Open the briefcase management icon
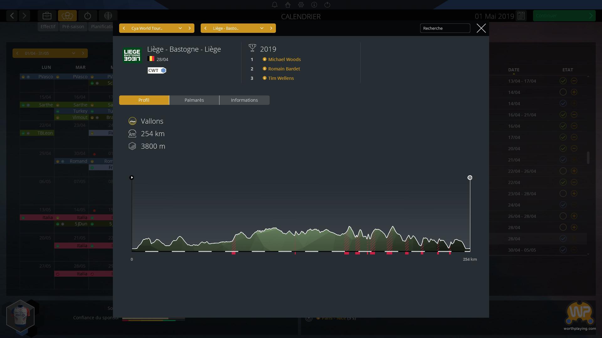602x338 pixels. coord(47,16)
